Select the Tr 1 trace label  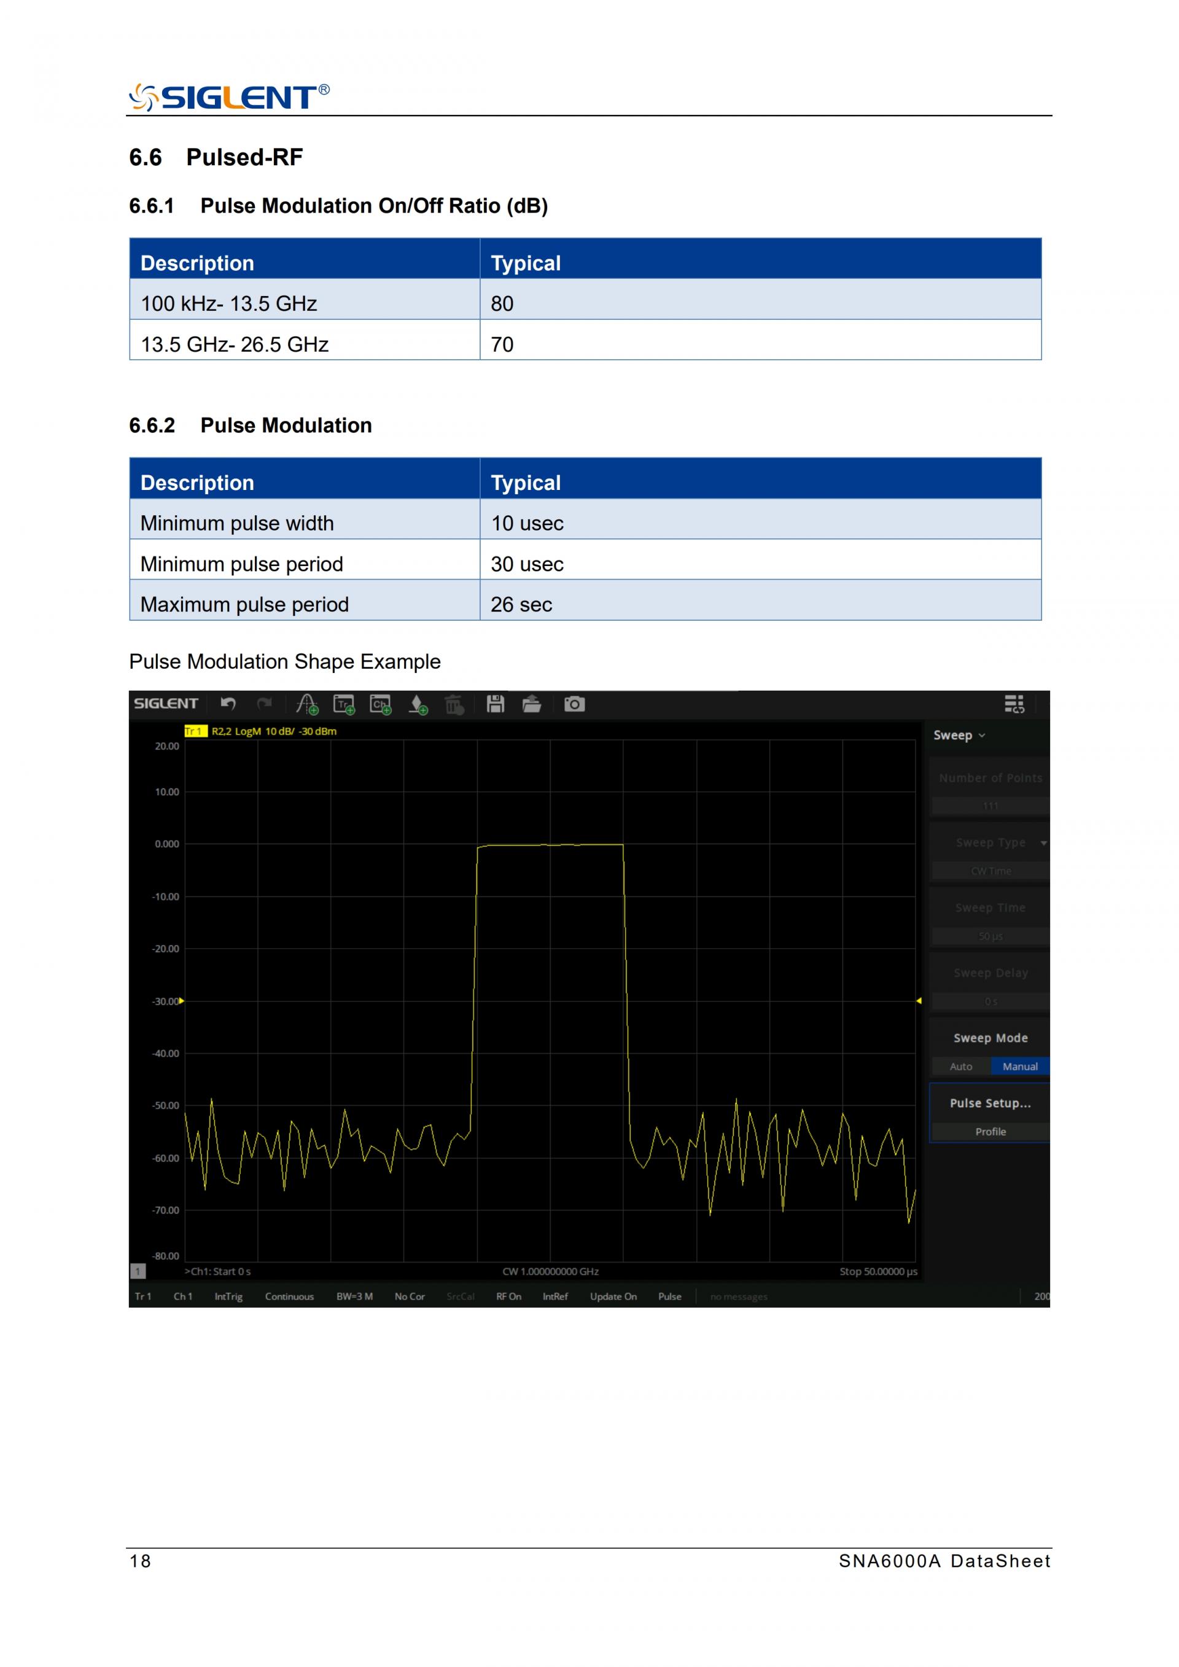pyautogui.click(x=195, y=731)
